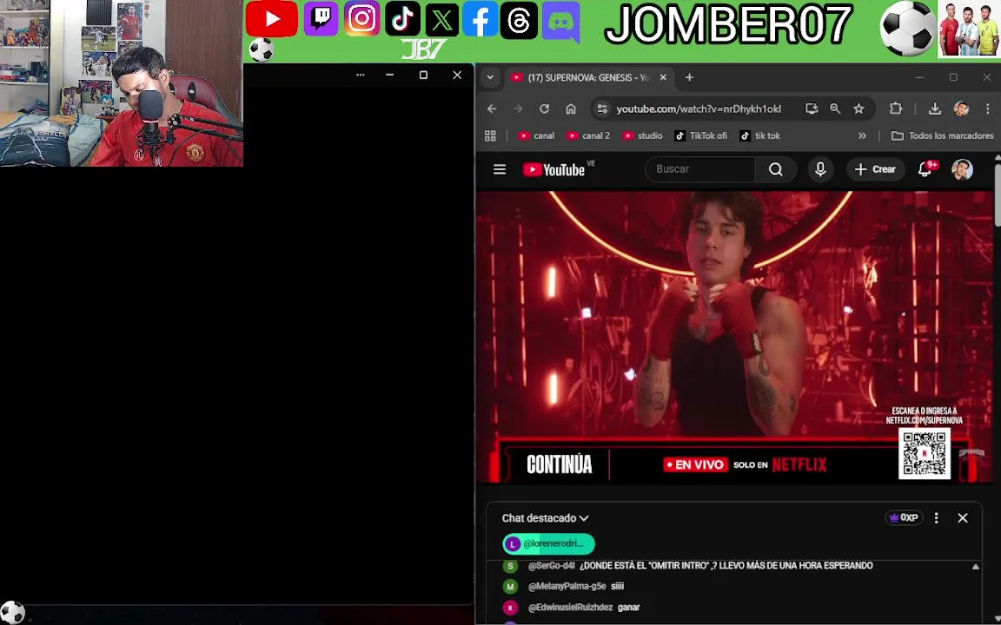Open the apps grid in bookmarks bar

coord(490,135)
